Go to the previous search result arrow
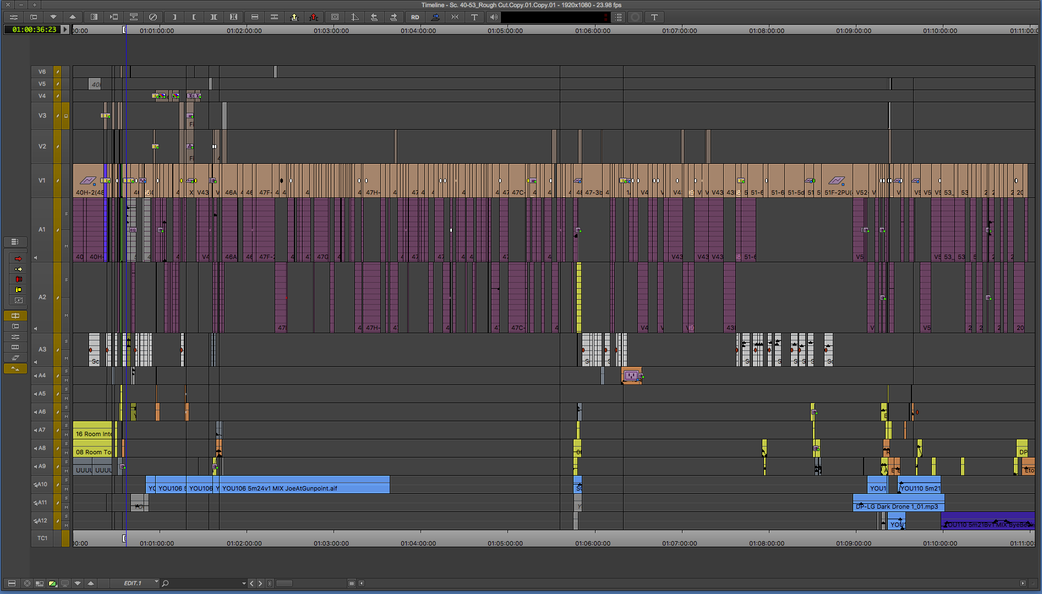The width and height of the screenshot is (1042, 594). coord(252,584)
